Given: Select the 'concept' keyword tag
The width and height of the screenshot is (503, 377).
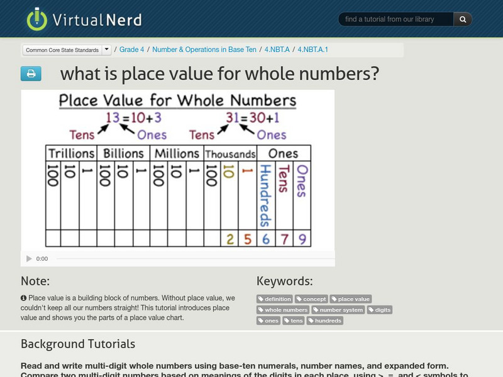Looking at the screenshot, I should [x=312, y=299].
